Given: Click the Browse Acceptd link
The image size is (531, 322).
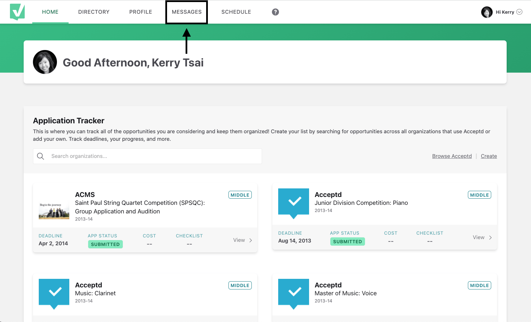Looking at the screenshot, I should 452,156.
